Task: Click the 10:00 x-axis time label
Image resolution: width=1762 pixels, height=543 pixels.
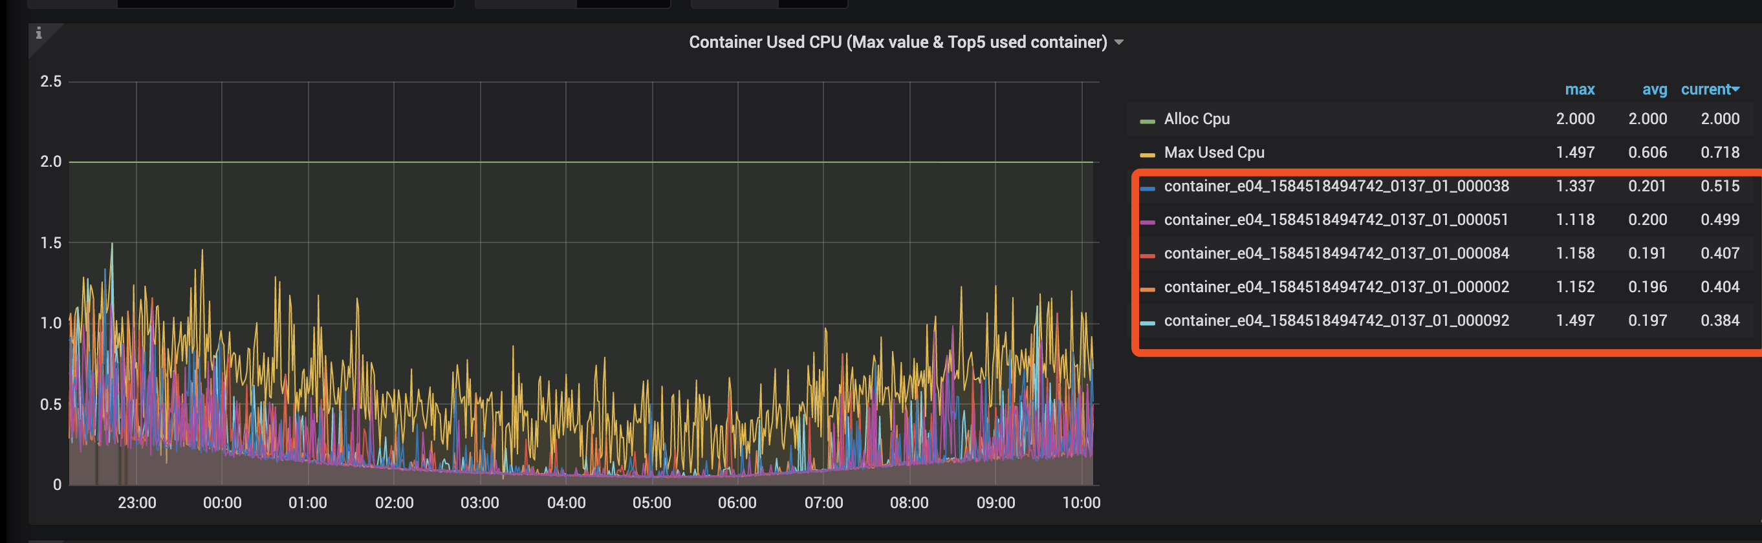Action: 1082,503
